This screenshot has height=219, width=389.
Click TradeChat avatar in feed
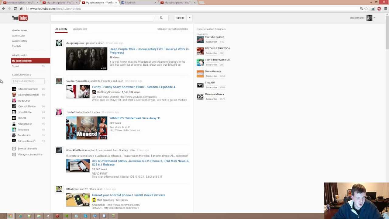tap(59, 113)
